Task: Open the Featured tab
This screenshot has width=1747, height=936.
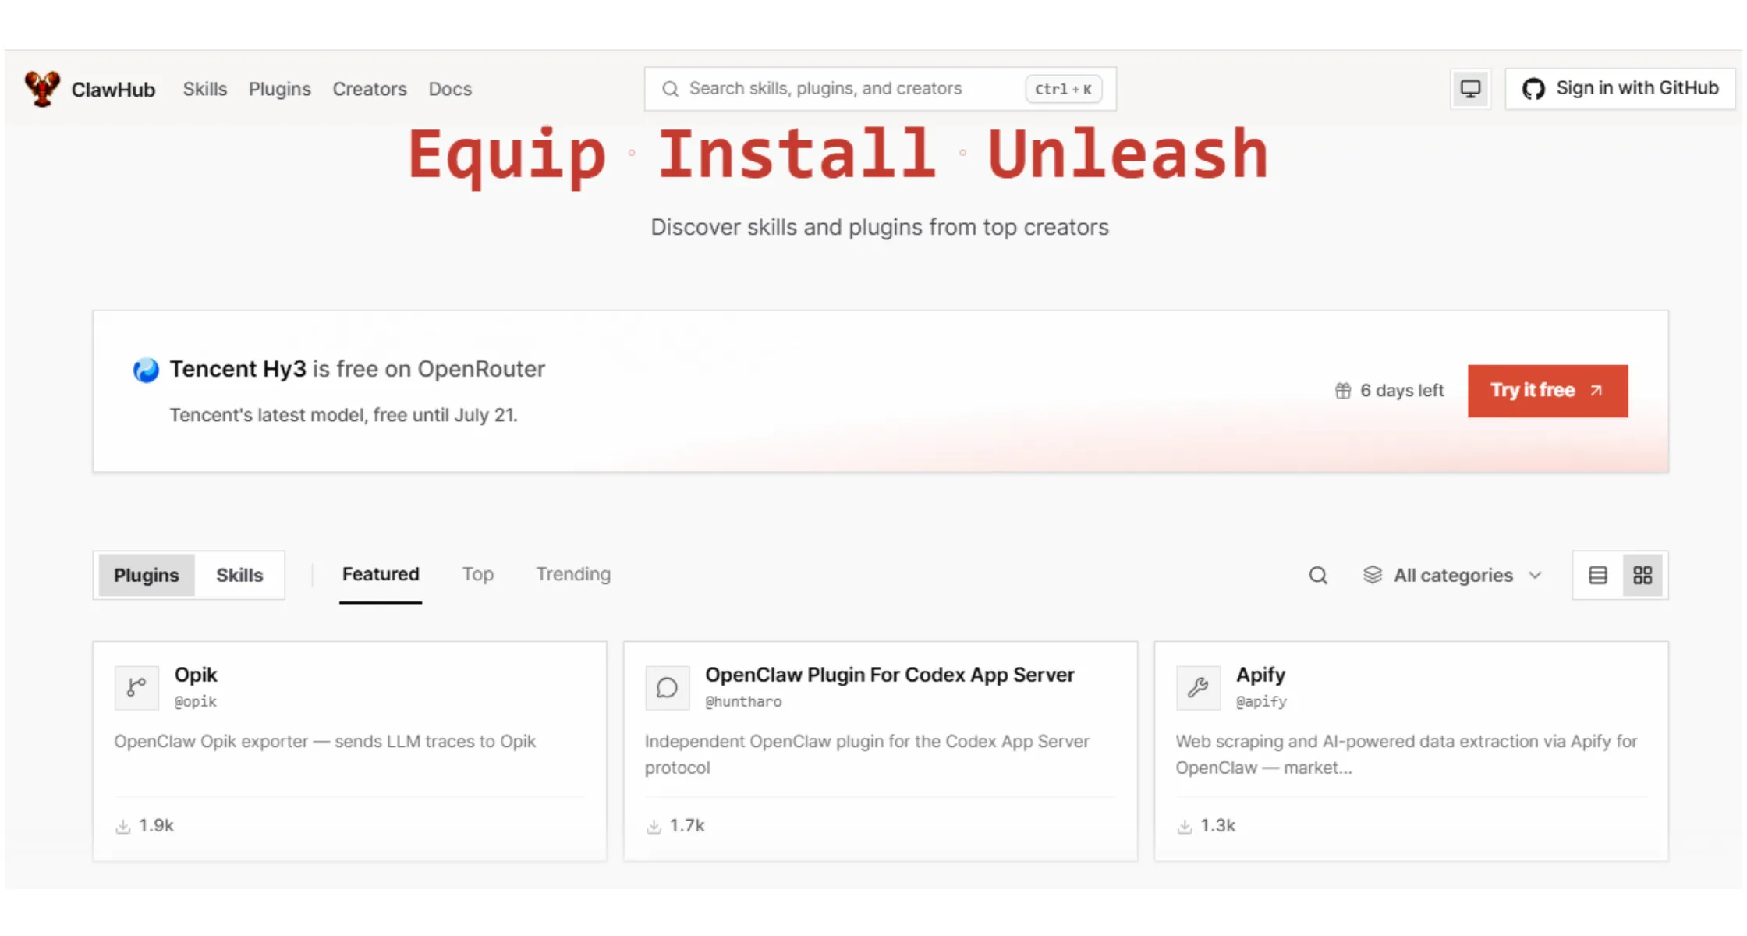Action: point(381,575)
